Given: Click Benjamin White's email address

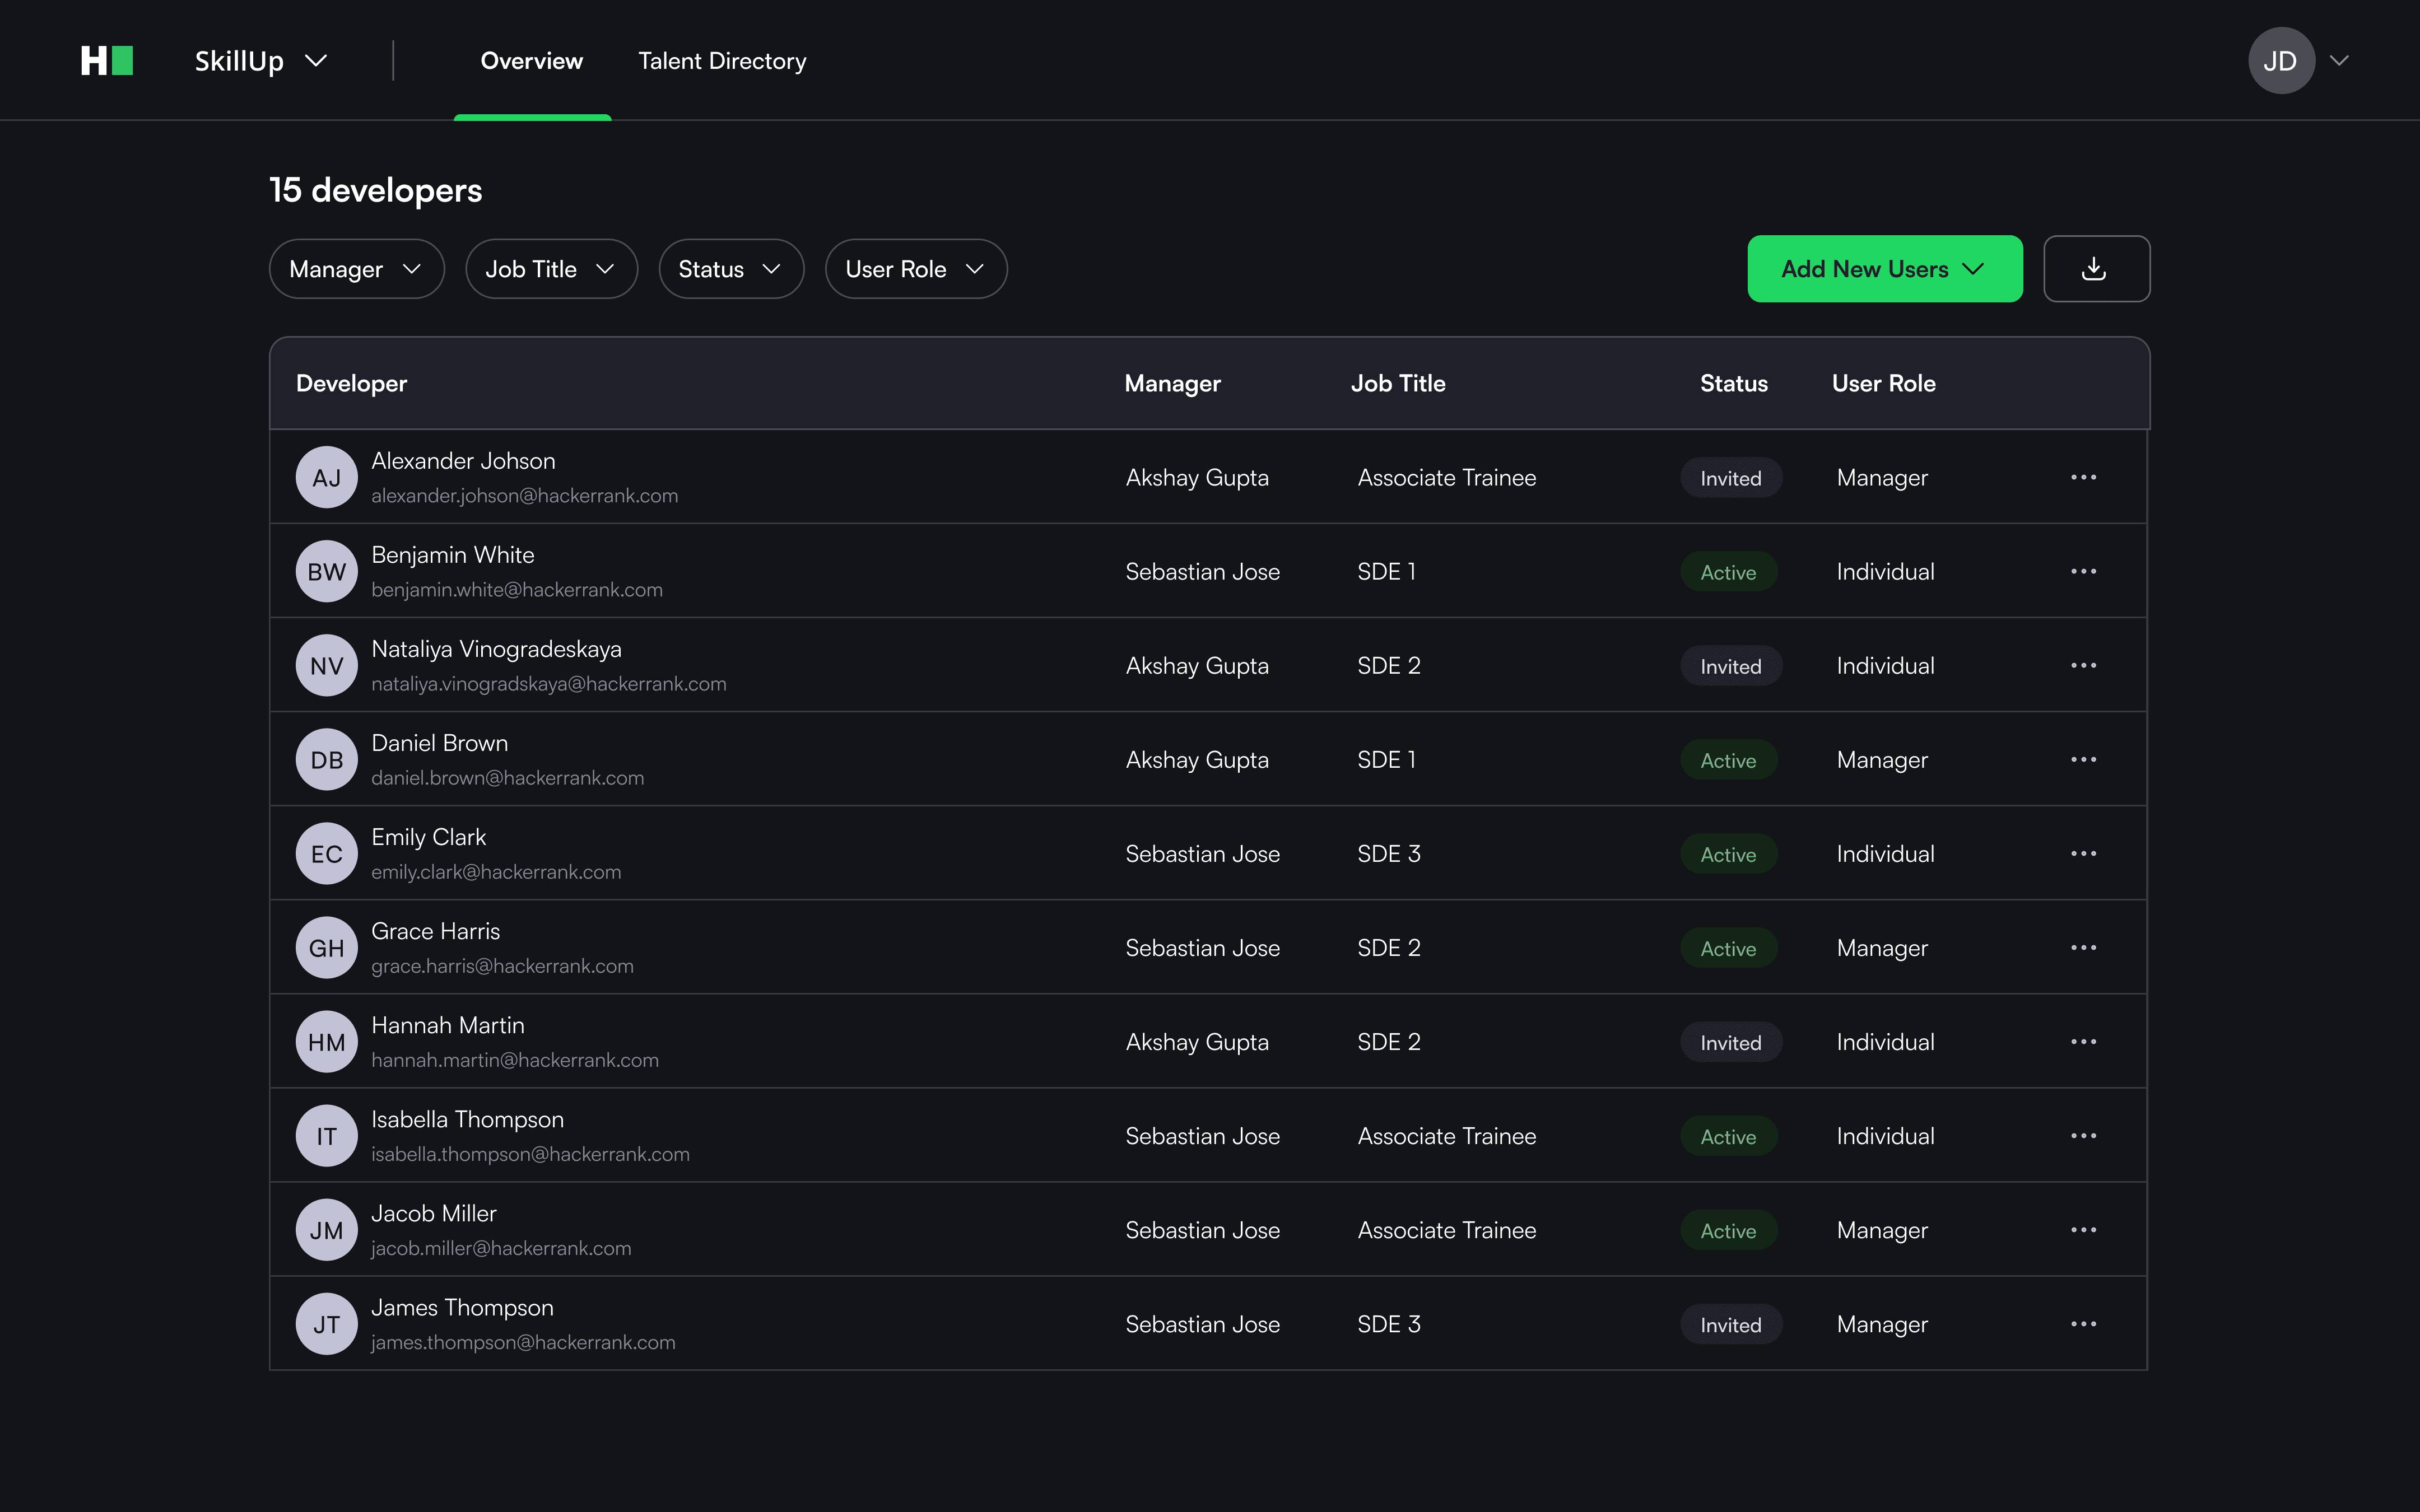Looking at the screenshot, I should point(517,590).
